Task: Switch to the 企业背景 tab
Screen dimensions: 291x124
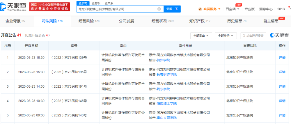Action: point(15,21)
